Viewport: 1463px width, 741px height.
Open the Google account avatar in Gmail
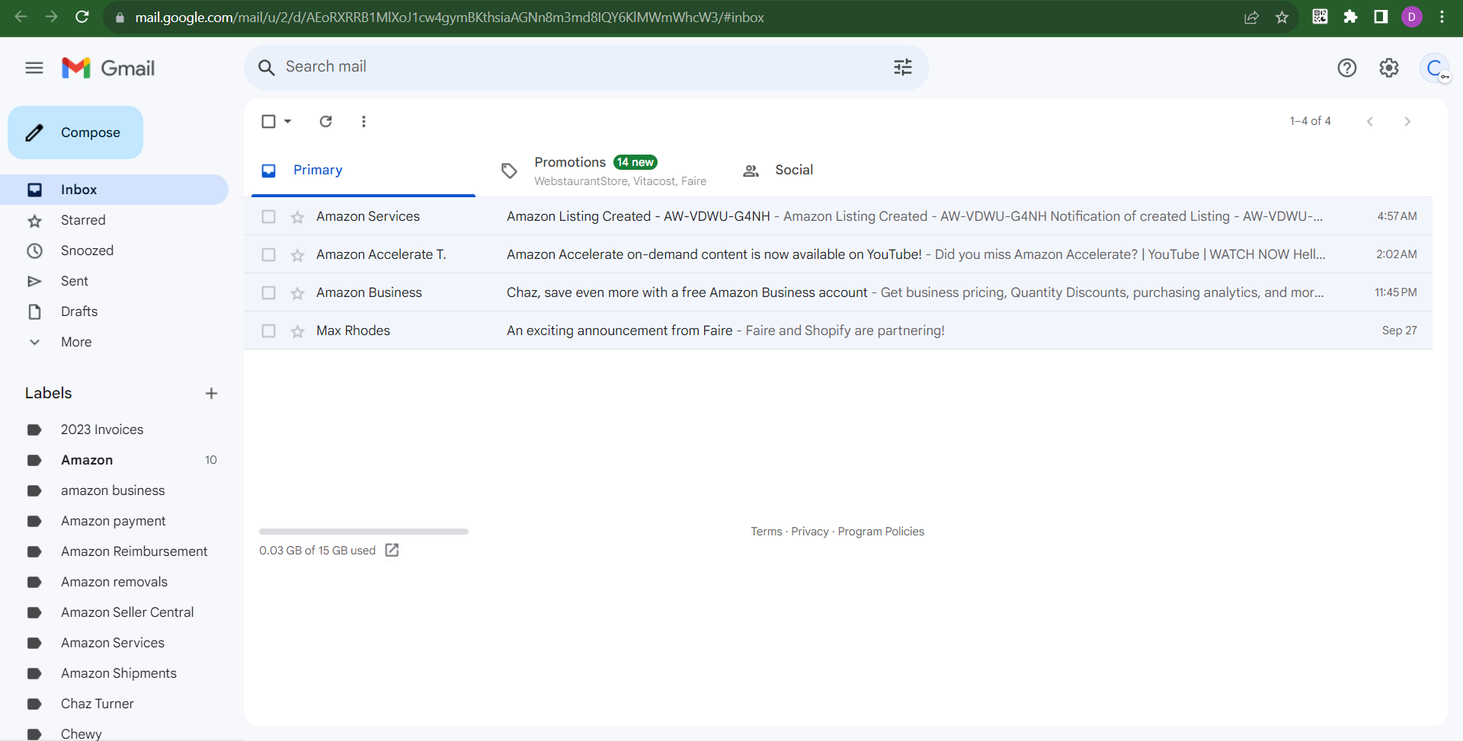click(x=1435, y=68)
